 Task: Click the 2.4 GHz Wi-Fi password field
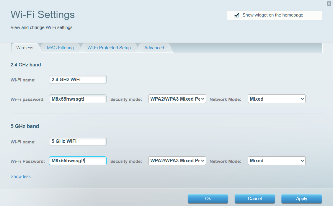pos(78,99)
